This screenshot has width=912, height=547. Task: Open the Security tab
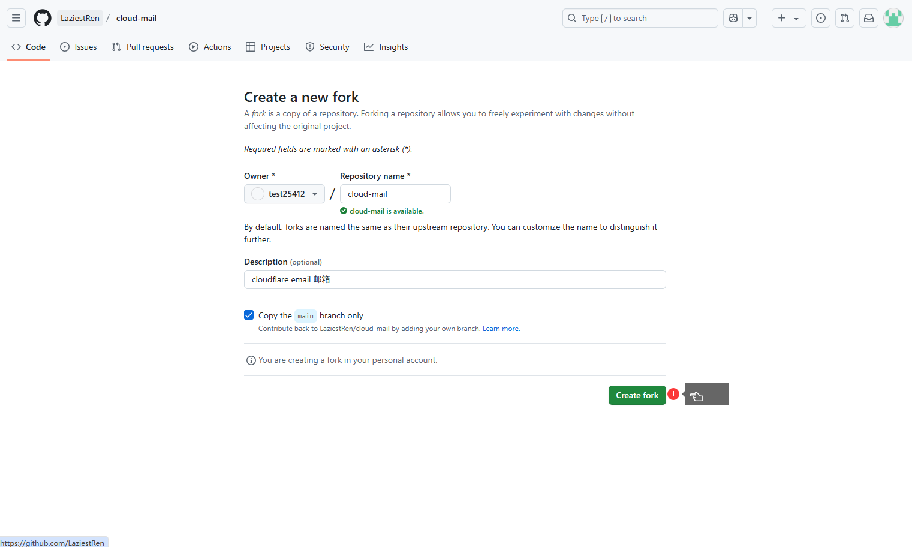pos(327,47)
